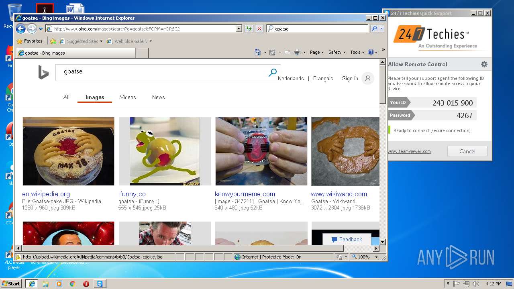The width and height of the screenshot is (514, 289).
Task: Click the TeamViewer password 4267
Action: pos(464,115)
